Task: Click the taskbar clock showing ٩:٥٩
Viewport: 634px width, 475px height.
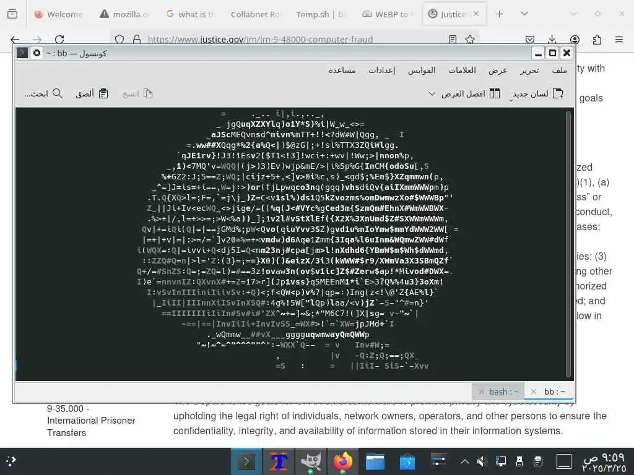Action: [604, 463]
